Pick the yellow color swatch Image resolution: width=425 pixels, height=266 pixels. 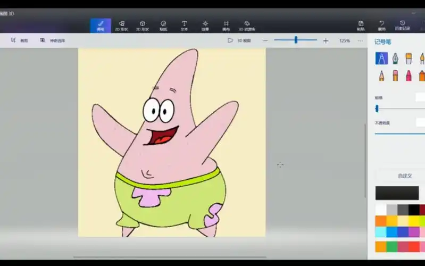(413, 221)
